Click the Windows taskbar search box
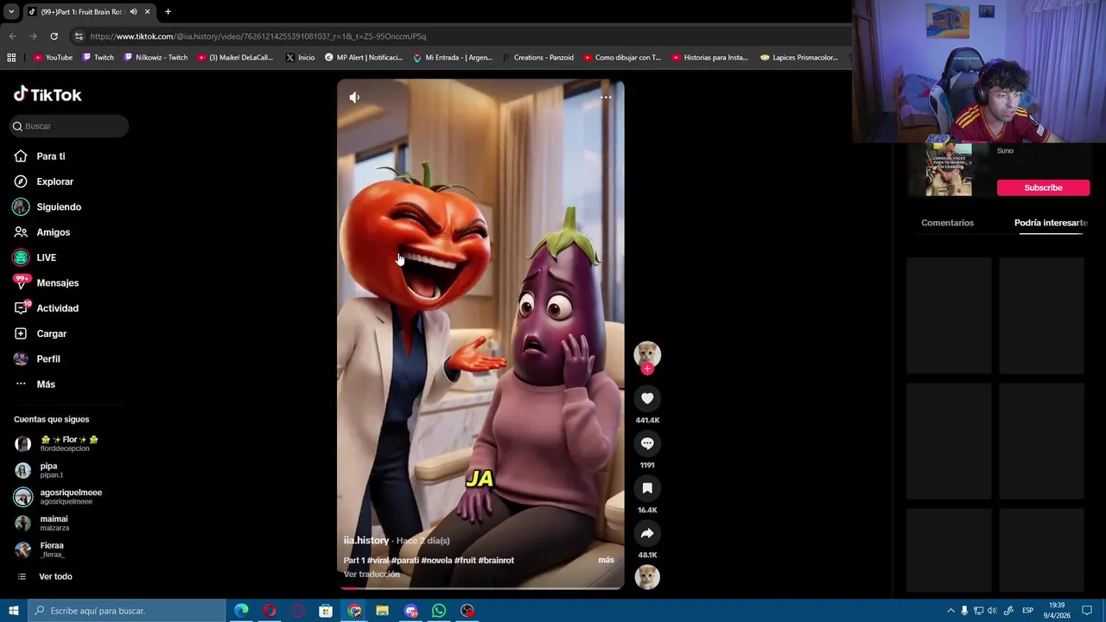1106x622 pixels. [x=126, y=611]
